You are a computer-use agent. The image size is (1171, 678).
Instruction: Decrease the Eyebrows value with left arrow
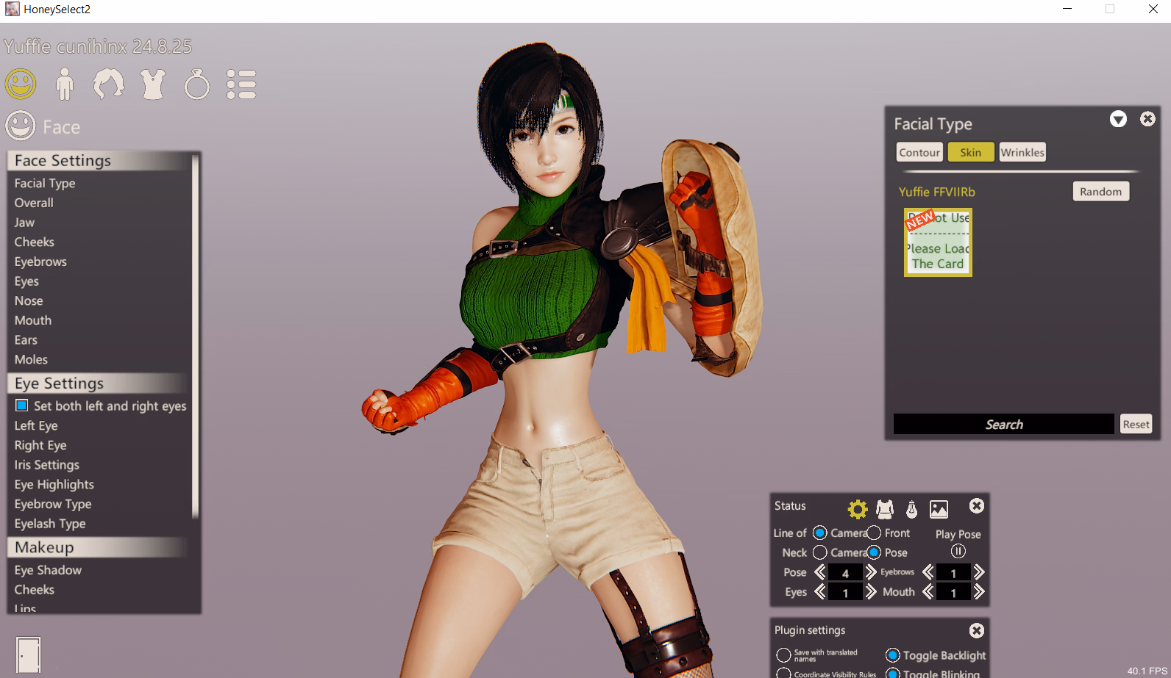tap(928, 572)
